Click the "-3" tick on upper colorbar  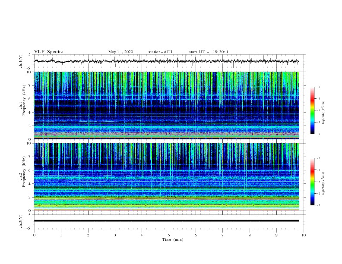(x=319, y=87)
